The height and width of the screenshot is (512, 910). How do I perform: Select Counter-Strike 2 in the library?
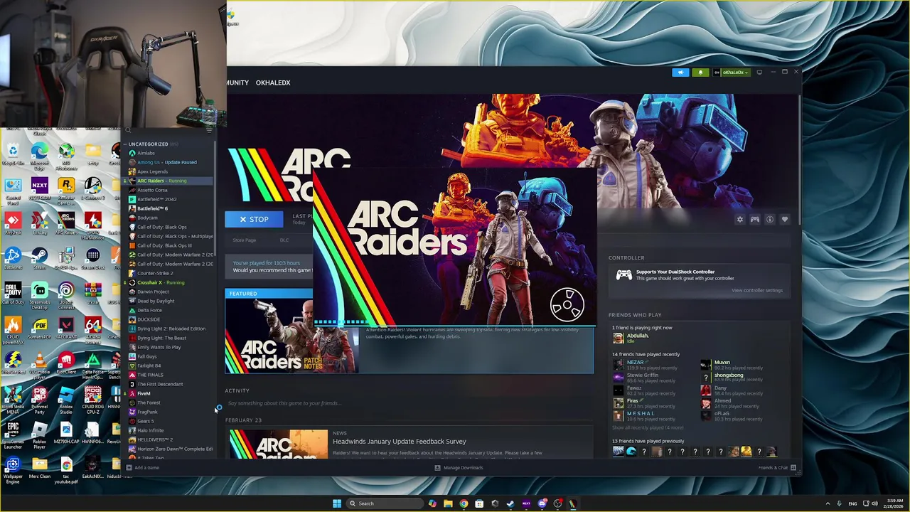(x=150, y=273)
